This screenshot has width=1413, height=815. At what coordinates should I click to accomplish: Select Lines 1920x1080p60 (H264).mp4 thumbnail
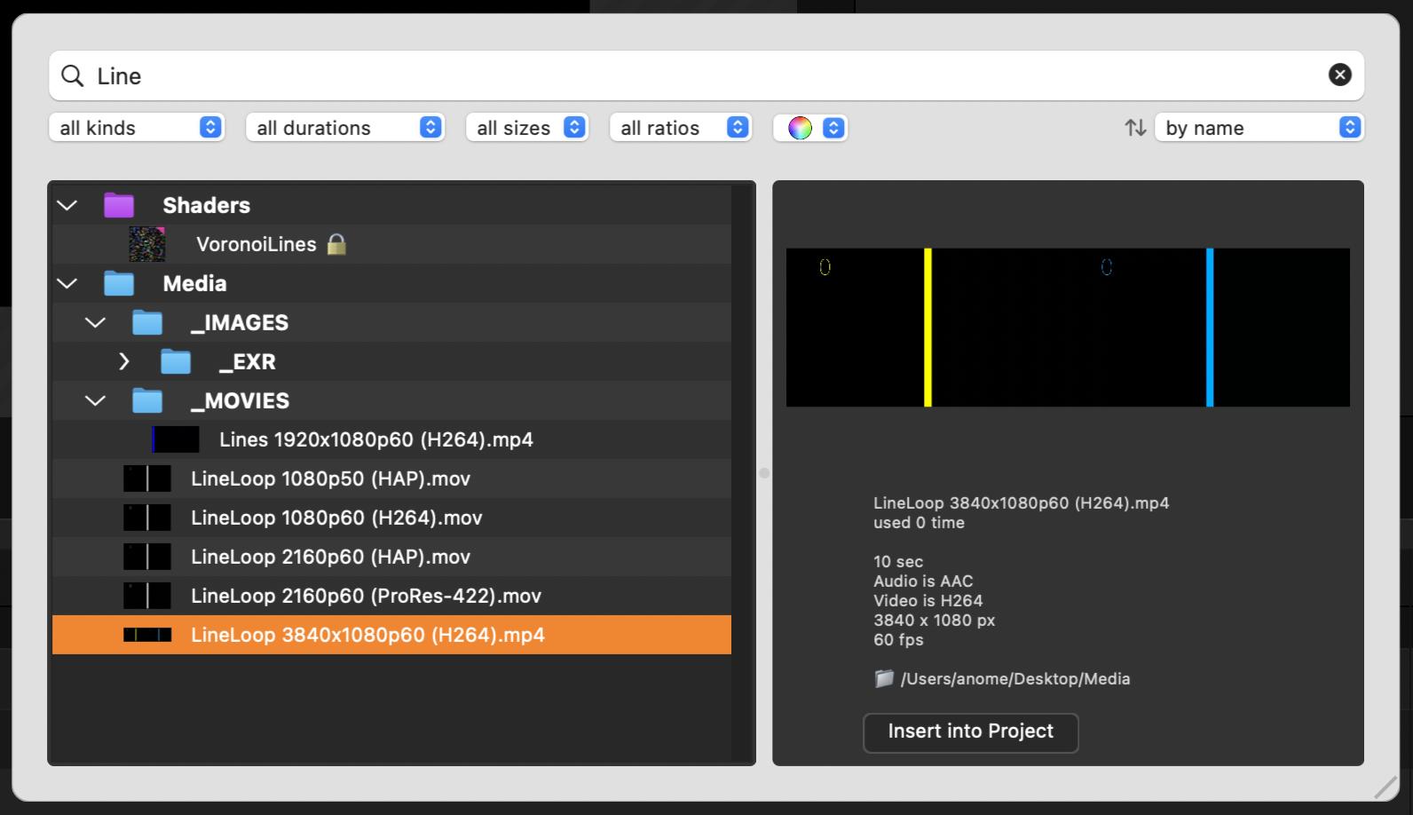coord(175,439)
